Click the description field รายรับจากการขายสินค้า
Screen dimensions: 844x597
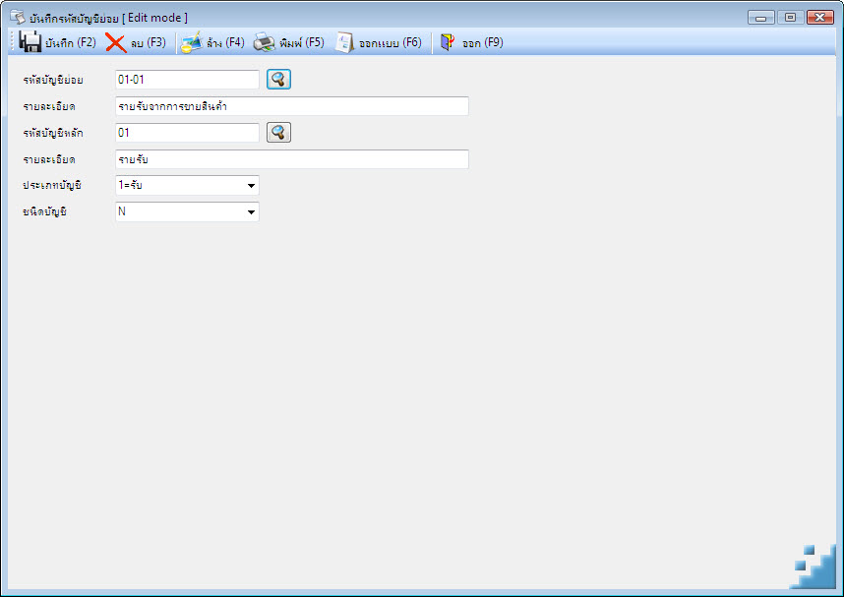[292, 106]
